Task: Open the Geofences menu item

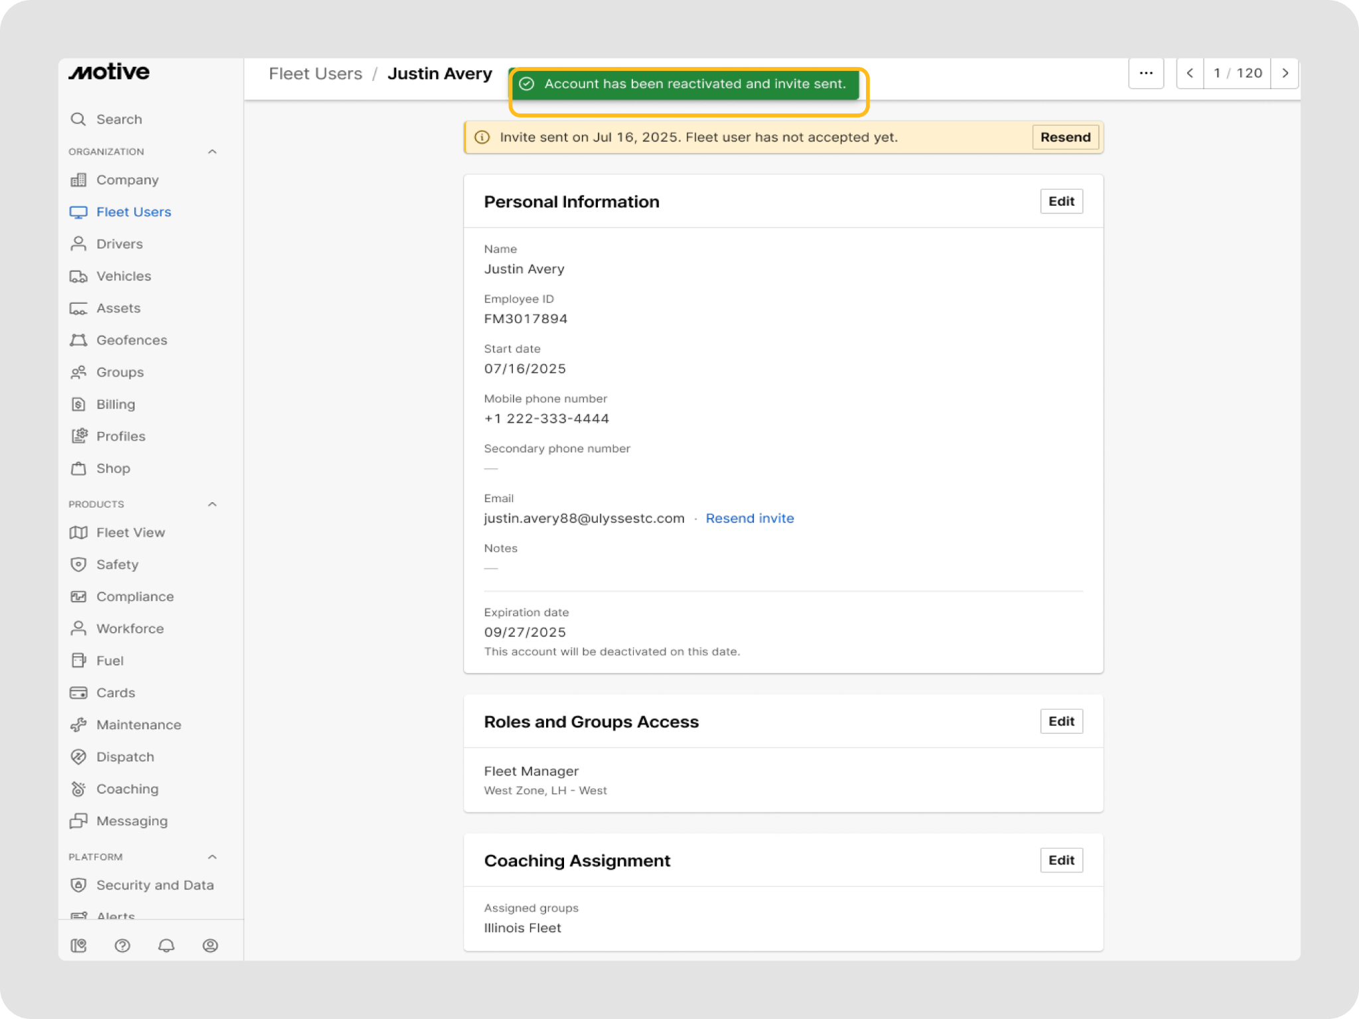Action: pos(131,340)
